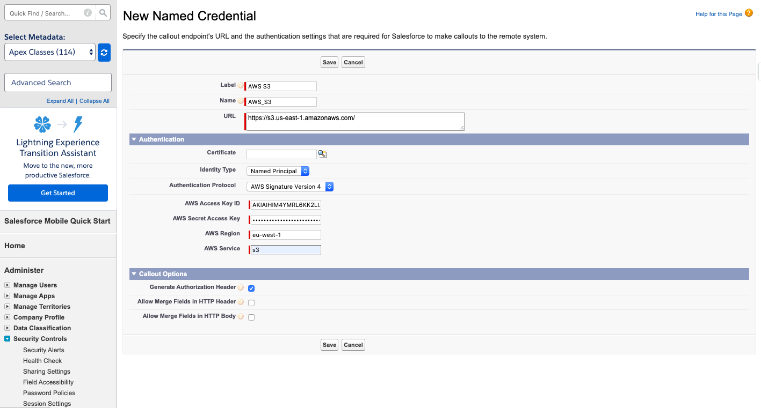This screenshot has width=761, height=408.
Task: Click the Help for this Page question icon
Action: point(750,14)
